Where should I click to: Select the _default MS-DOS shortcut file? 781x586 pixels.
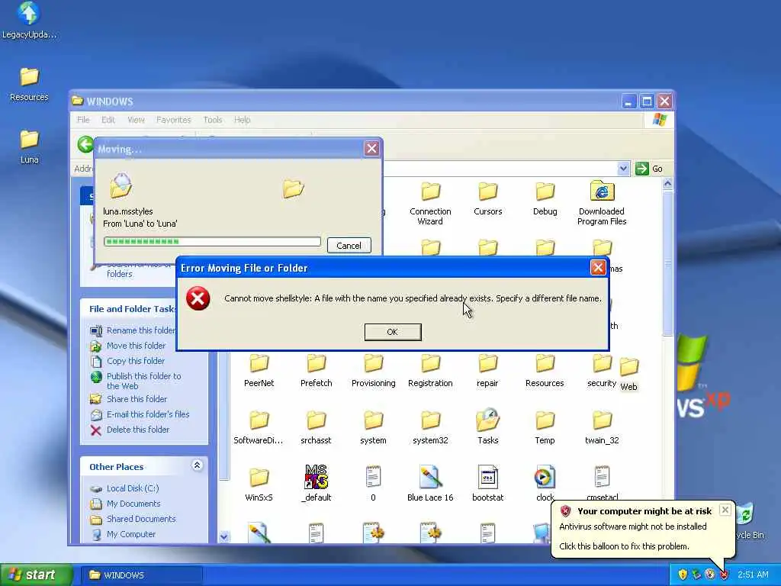pyautogui.click(x=317, y=483)
